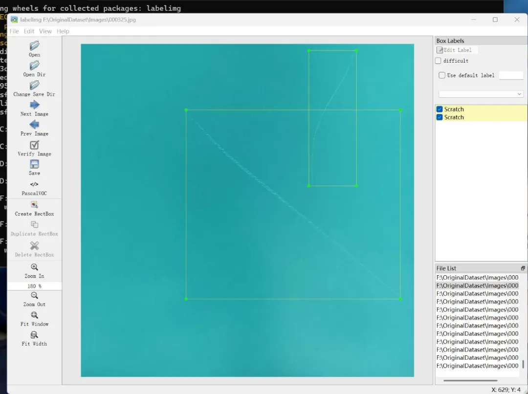This screenshot has width=528, height=394.
Task: Maximize the labelImg window
Action: 495,20
